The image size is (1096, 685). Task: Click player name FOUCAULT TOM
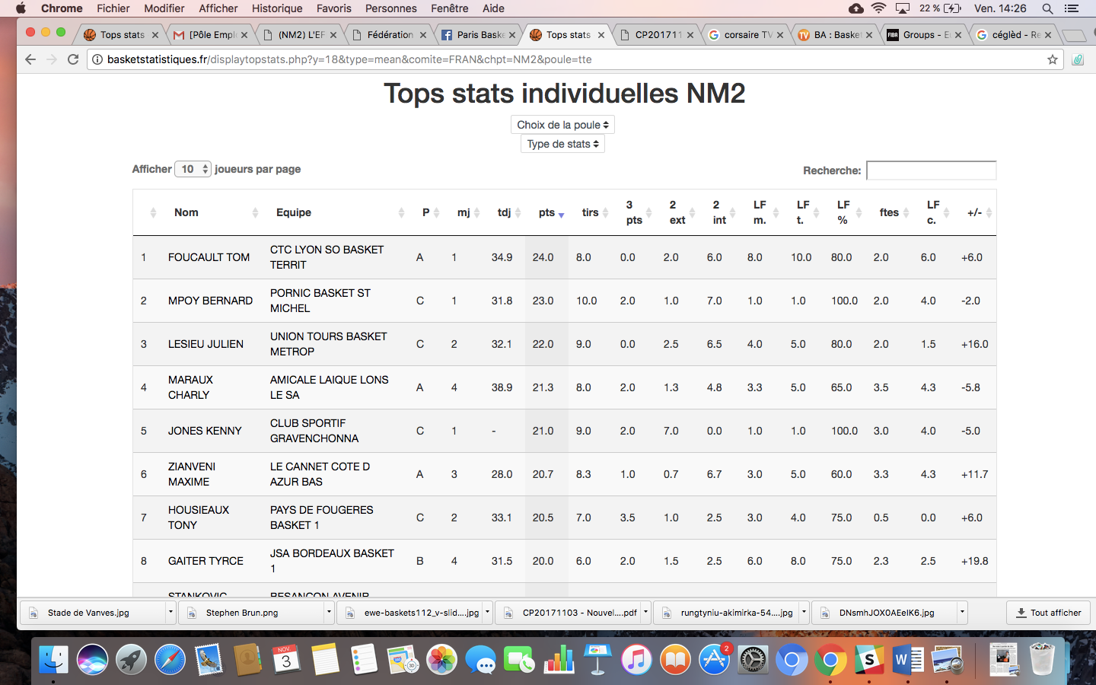tap(209, 257)
